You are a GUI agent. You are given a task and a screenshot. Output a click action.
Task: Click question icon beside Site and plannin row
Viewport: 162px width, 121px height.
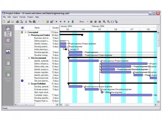click(x=22, y=81)
